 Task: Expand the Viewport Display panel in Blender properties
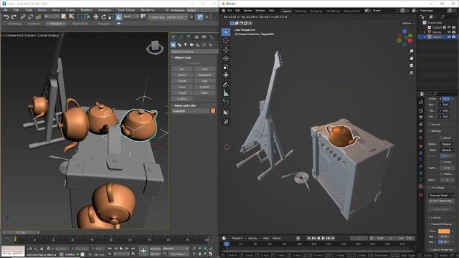442,224
